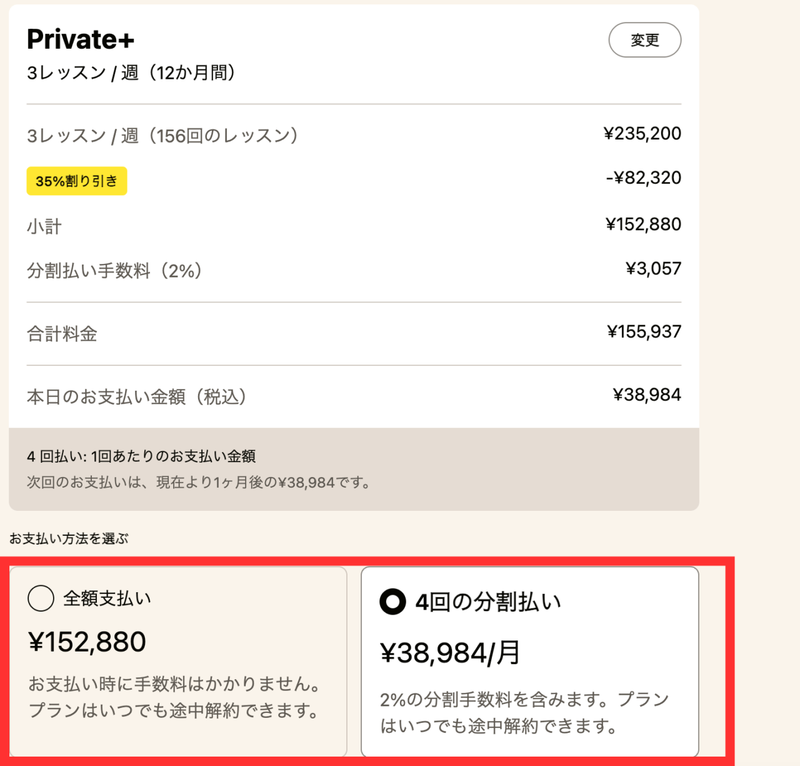Click the 3レッスン / 週 lesson description
This screenshot has width=800, height=766.
pyautogui.click(x=132, y=72)
